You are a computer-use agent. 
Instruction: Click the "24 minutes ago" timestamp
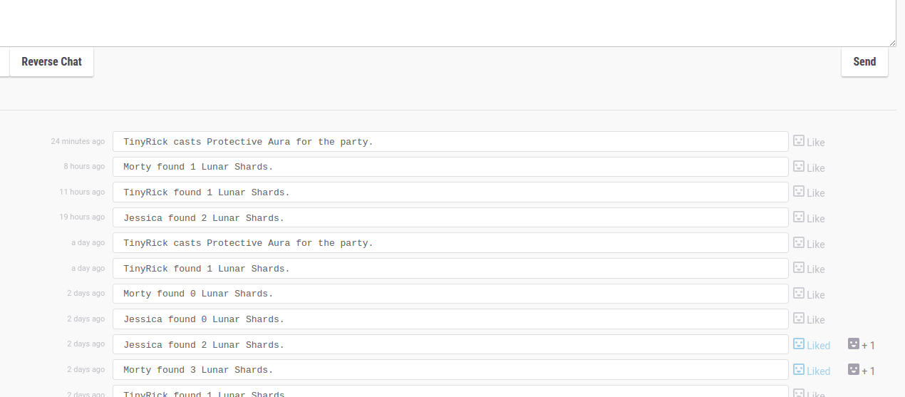click(x=78, y=141)
